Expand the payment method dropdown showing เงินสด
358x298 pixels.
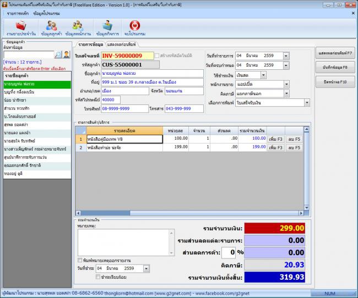[263, 75]
